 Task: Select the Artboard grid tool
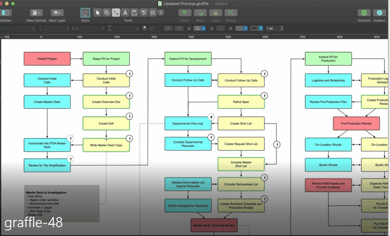tap(153, 13)
